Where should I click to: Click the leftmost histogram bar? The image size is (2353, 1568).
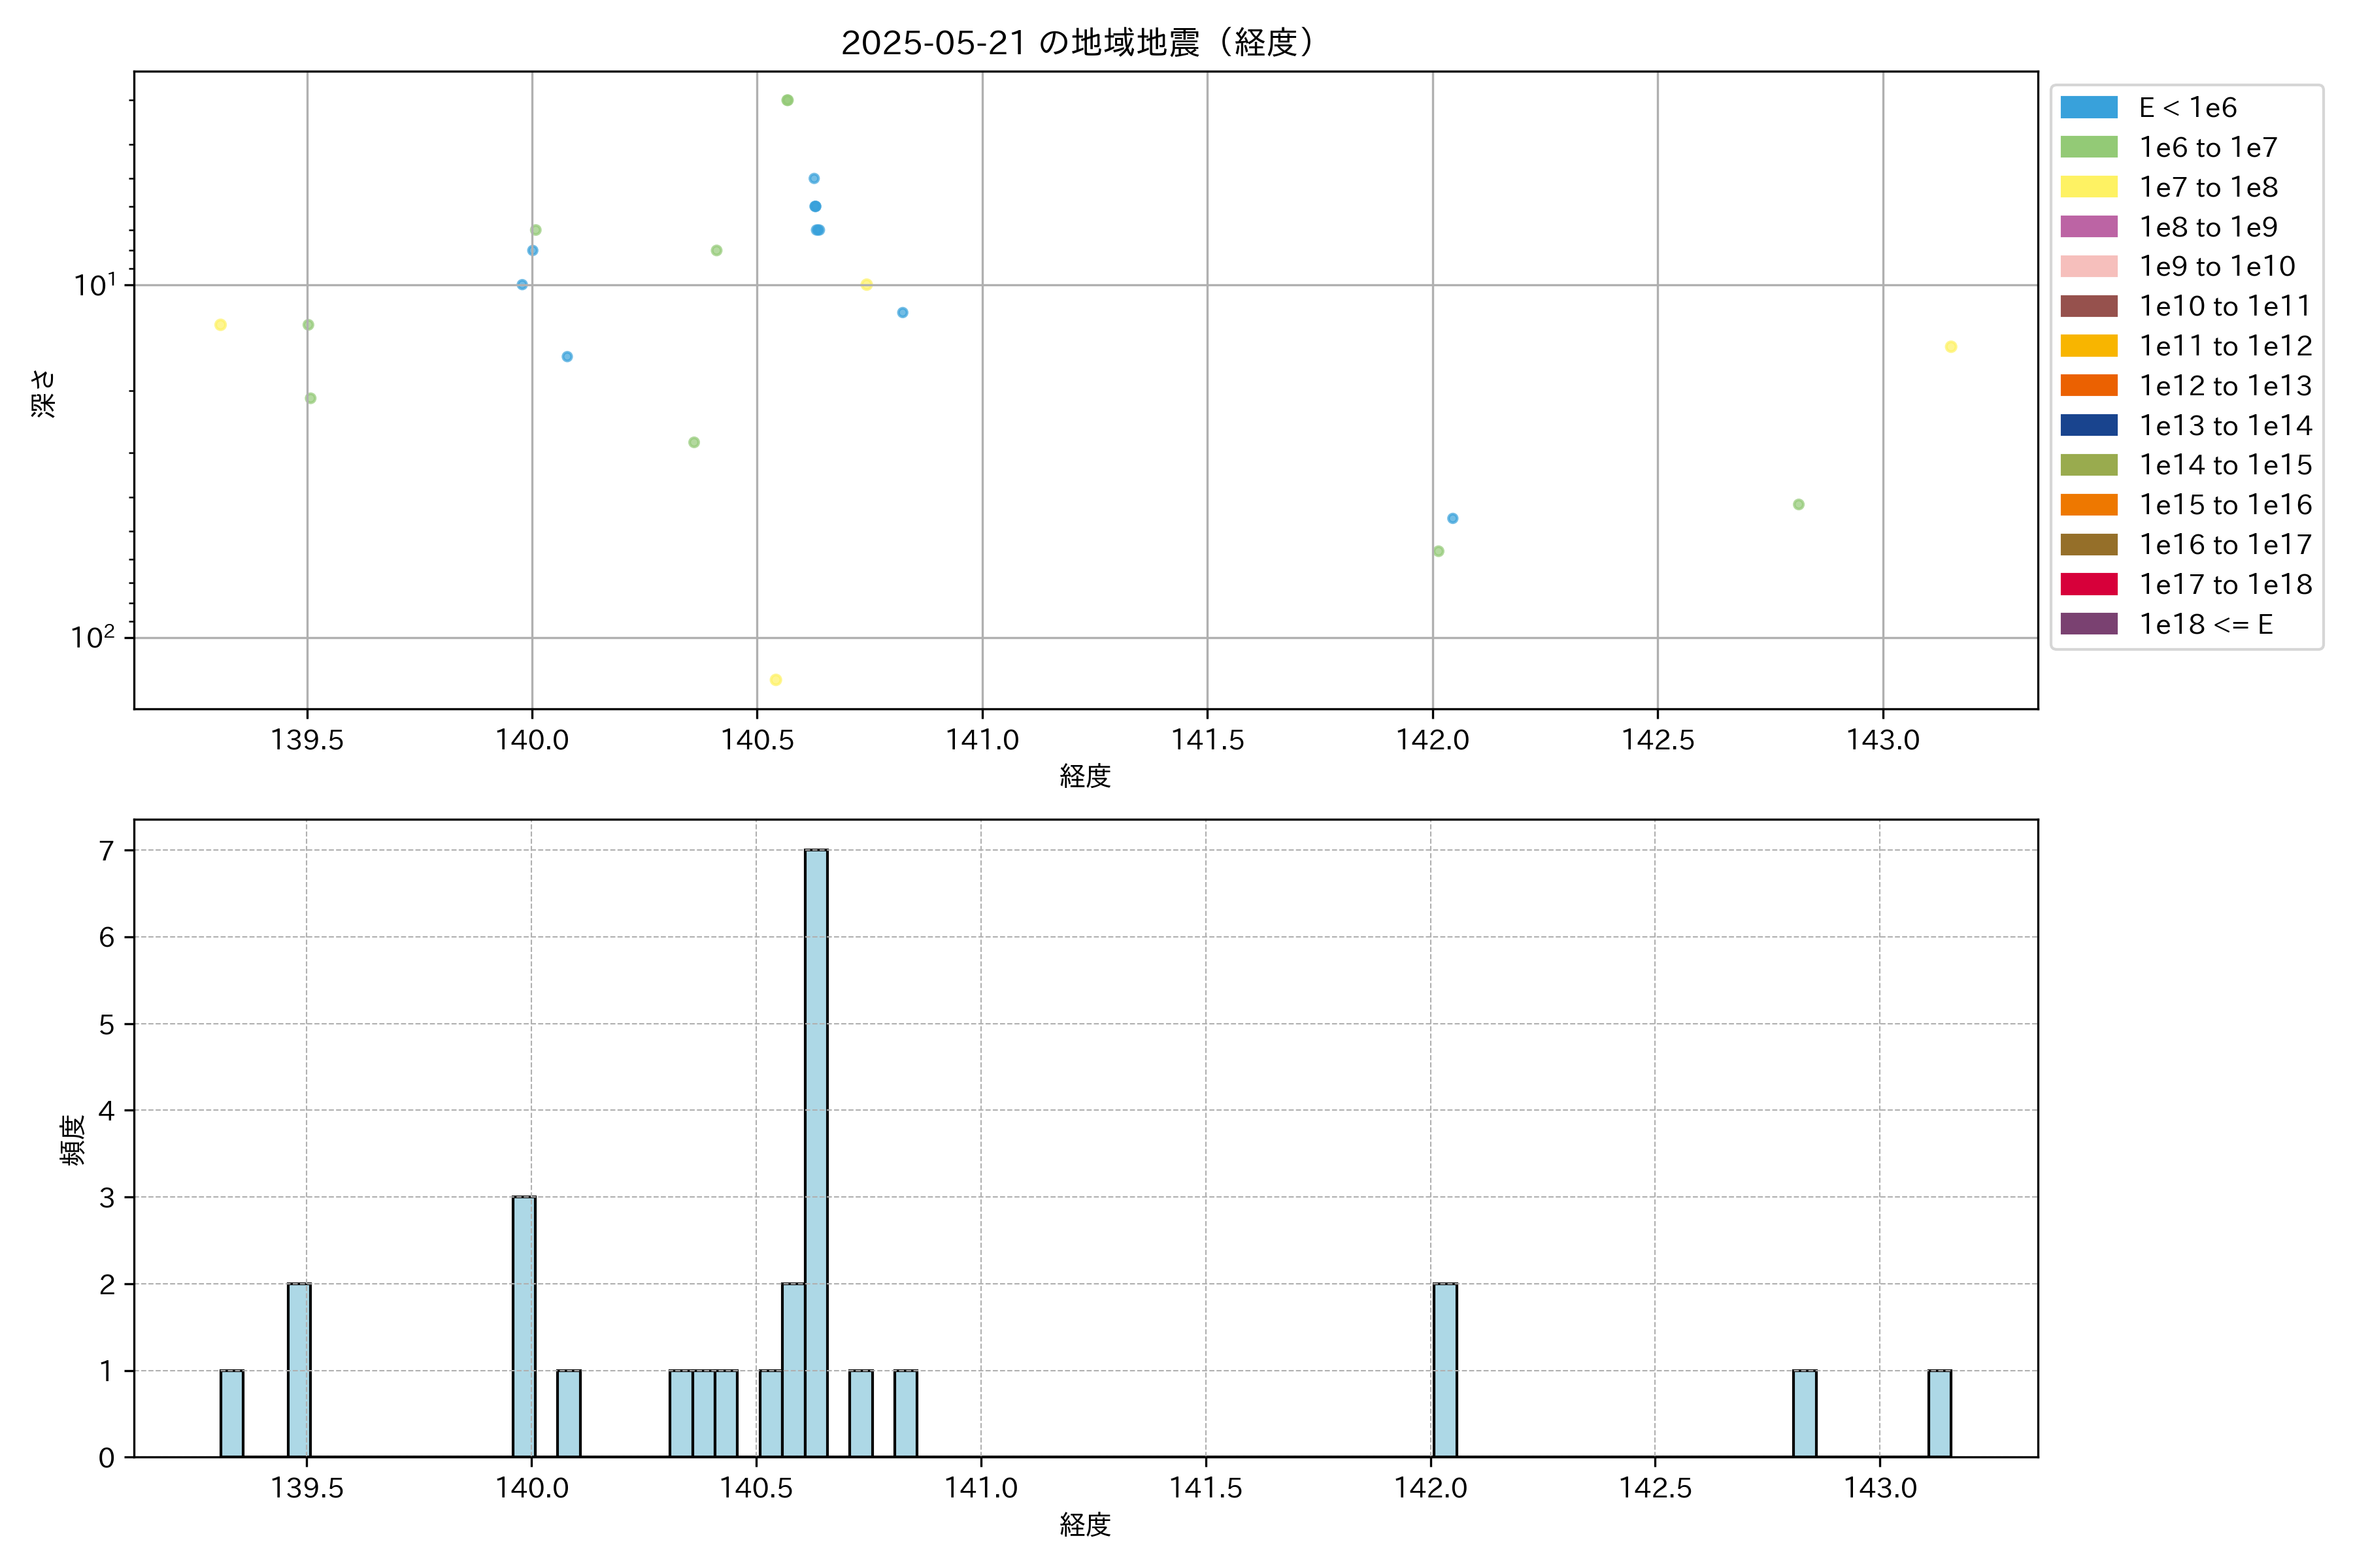(232, 1413)
